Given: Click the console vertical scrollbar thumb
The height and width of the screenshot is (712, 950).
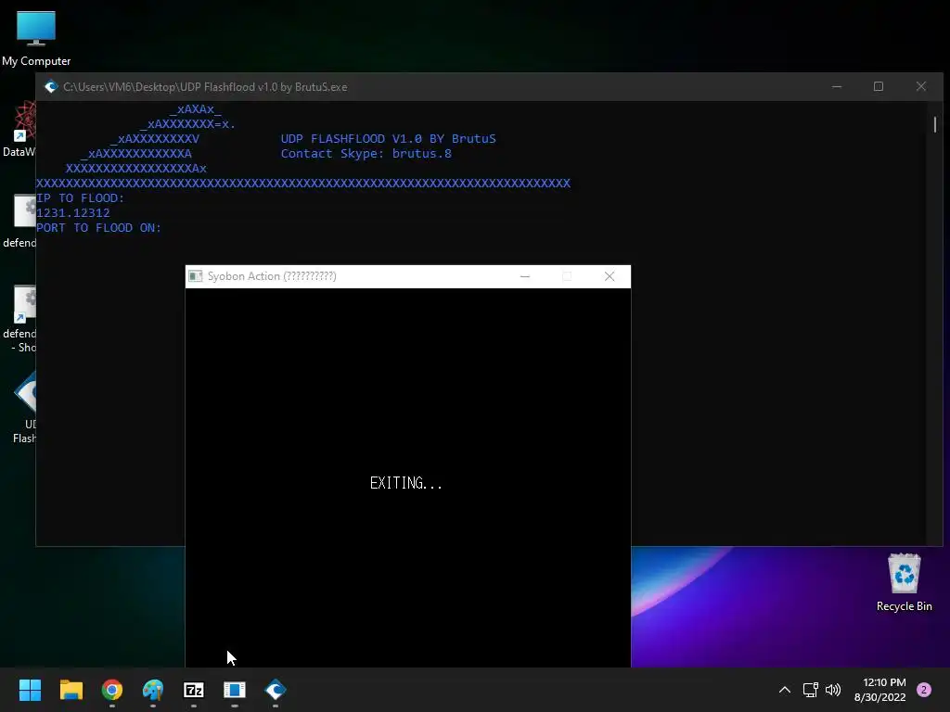Looking at the screenshot, I should tap(935, 124).
